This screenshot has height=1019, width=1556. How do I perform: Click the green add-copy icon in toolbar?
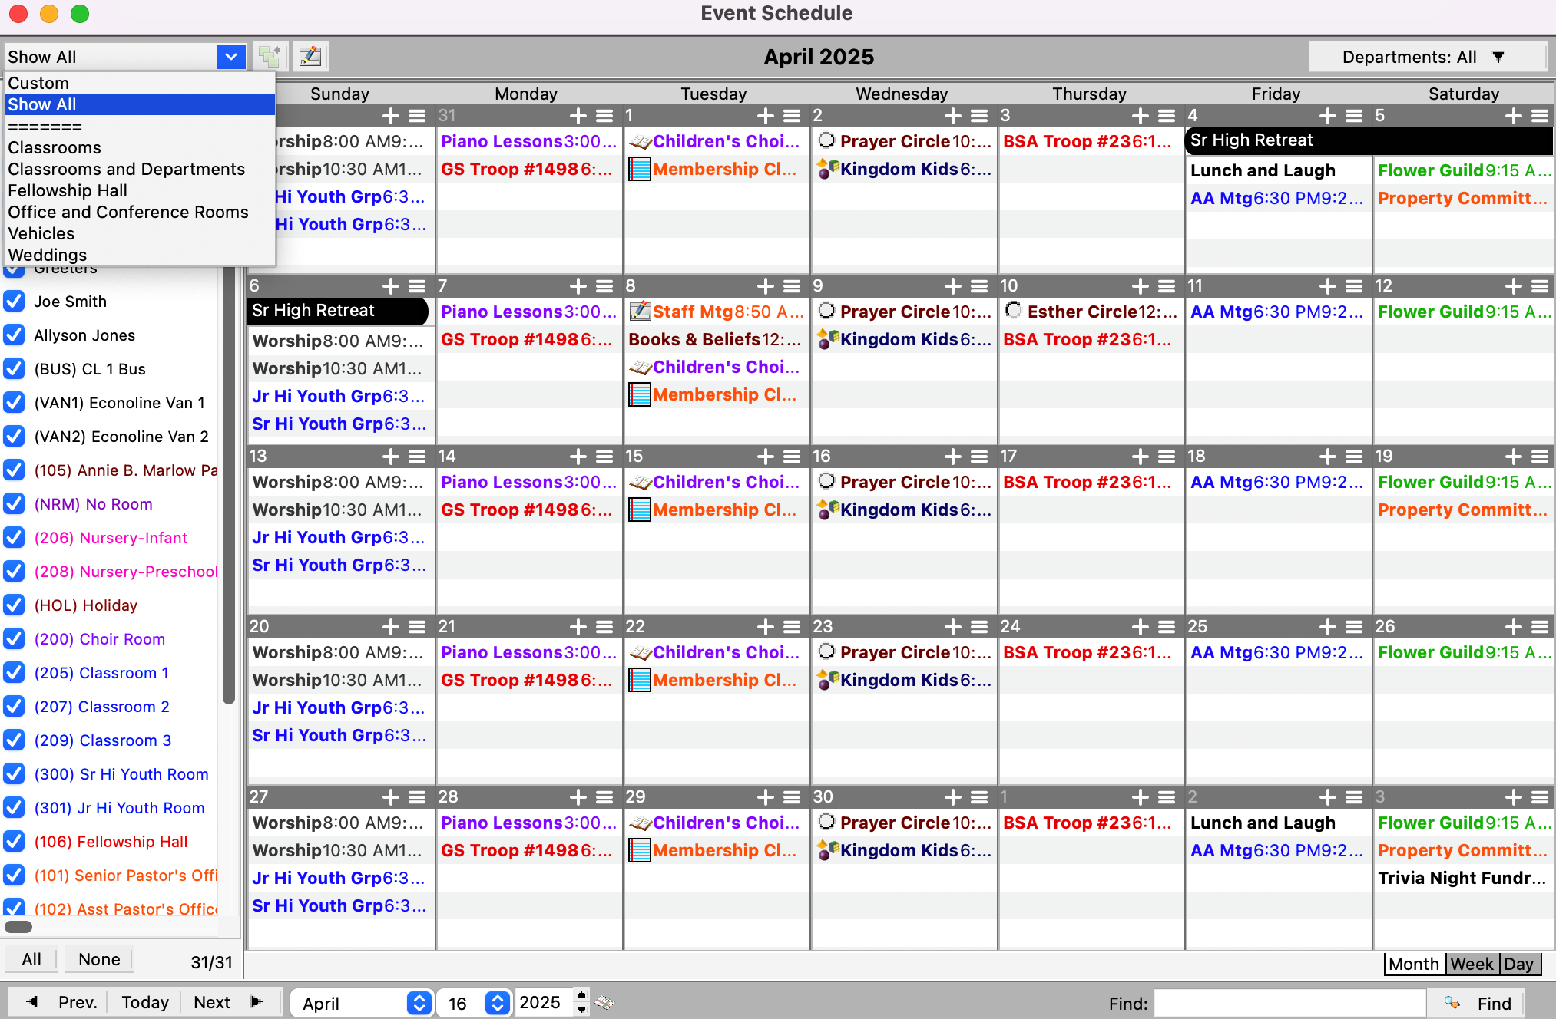(270, 56)
